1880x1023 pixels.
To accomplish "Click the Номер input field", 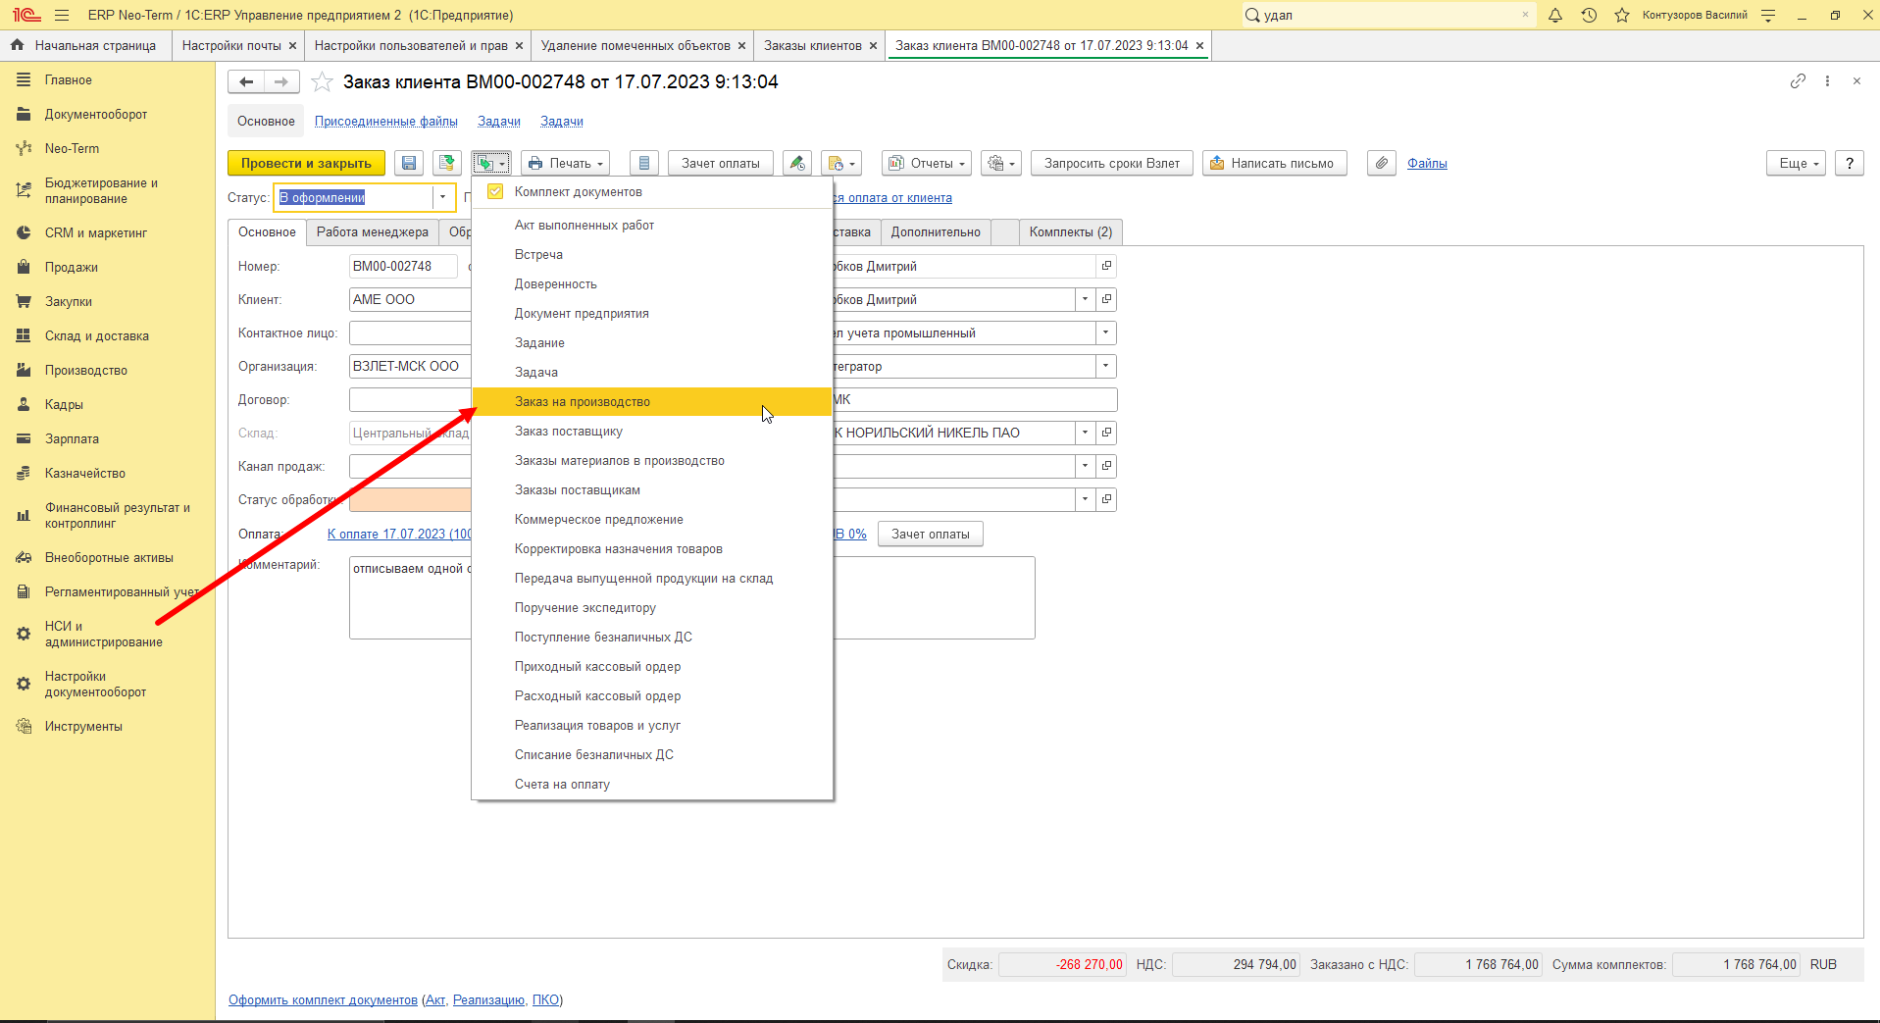I will point(403,267).
